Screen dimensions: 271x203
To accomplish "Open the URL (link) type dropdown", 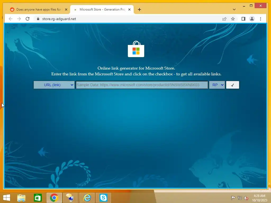I will point(54,85).
